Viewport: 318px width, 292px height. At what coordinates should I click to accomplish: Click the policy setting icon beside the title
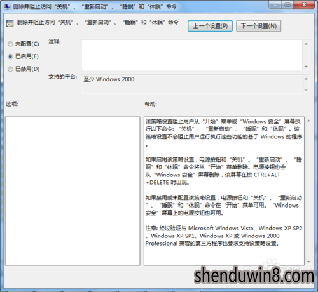coord(10,23)
